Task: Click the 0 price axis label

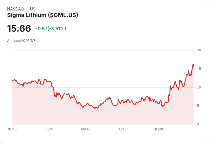Action: 198,124
